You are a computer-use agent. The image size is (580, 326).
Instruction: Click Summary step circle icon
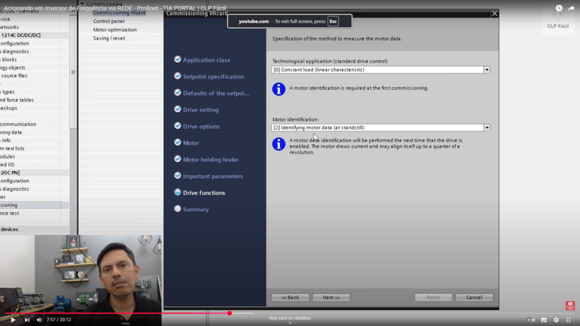click(177, 209)
